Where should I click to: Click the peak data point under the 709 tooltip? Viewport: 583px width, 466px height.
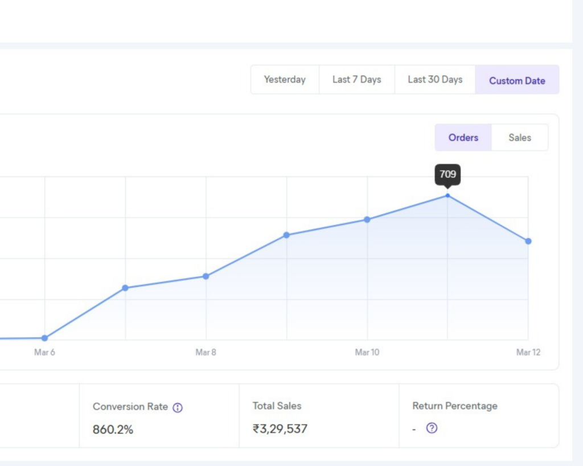447,196
